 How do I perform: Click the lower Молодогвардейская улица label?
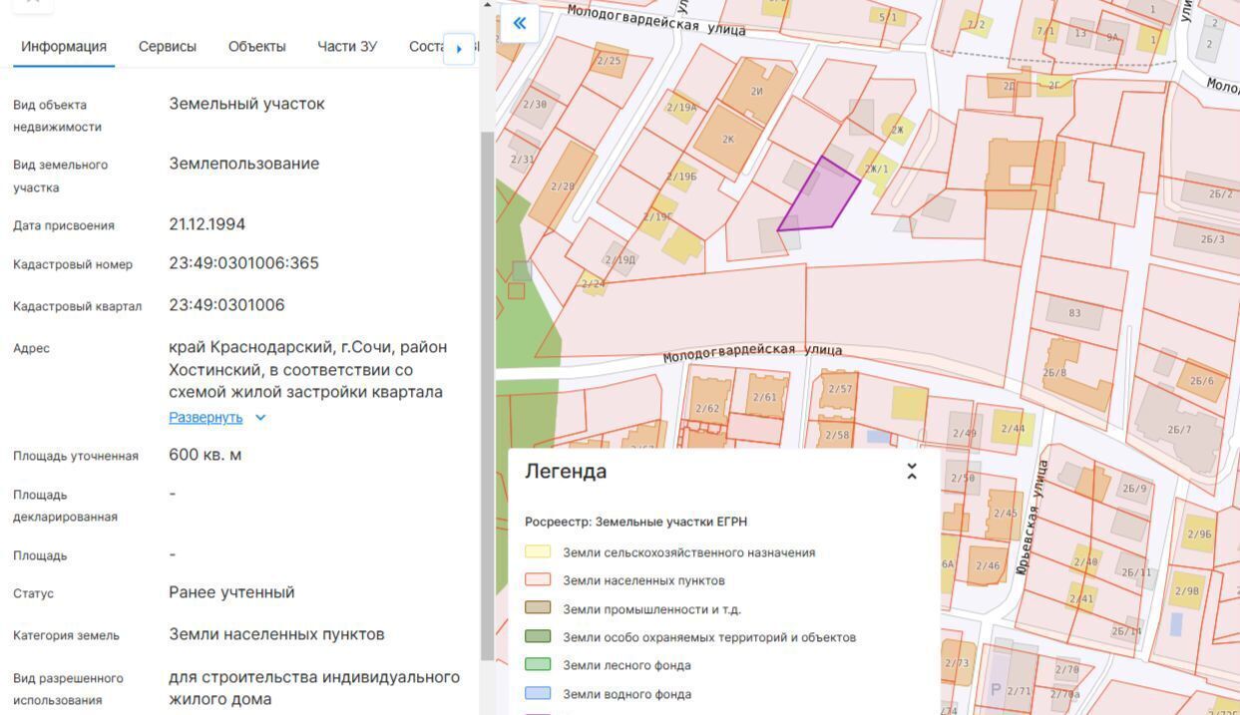pyautogui.click(x=752, y=351)
